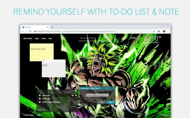Delete the Have lunch todo with its circle icon

(76, 95)
